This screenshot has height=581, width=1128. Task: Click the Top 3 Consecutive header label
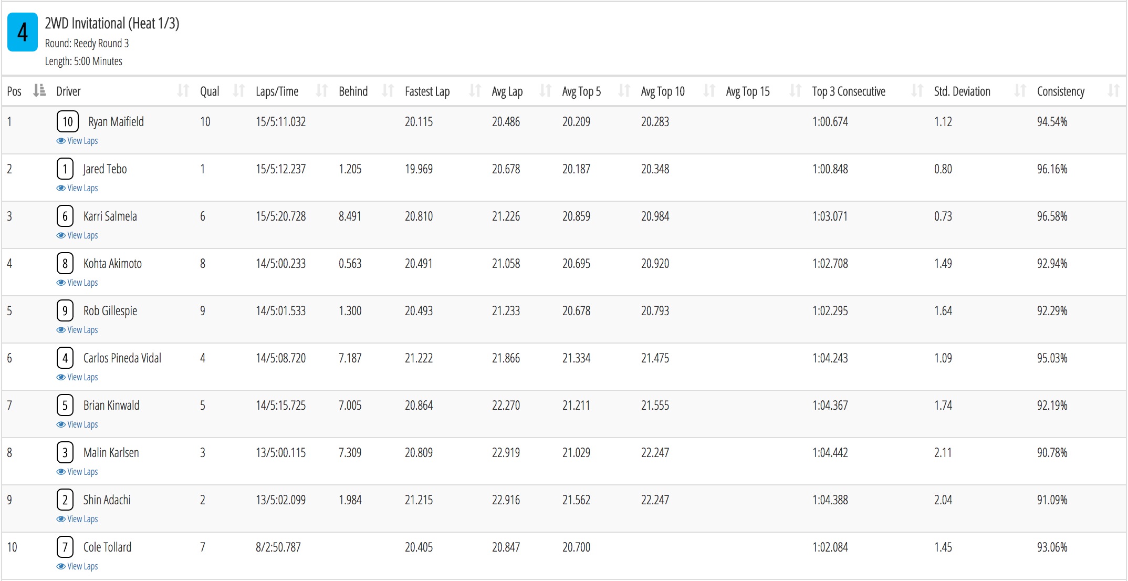coord(849,91)
